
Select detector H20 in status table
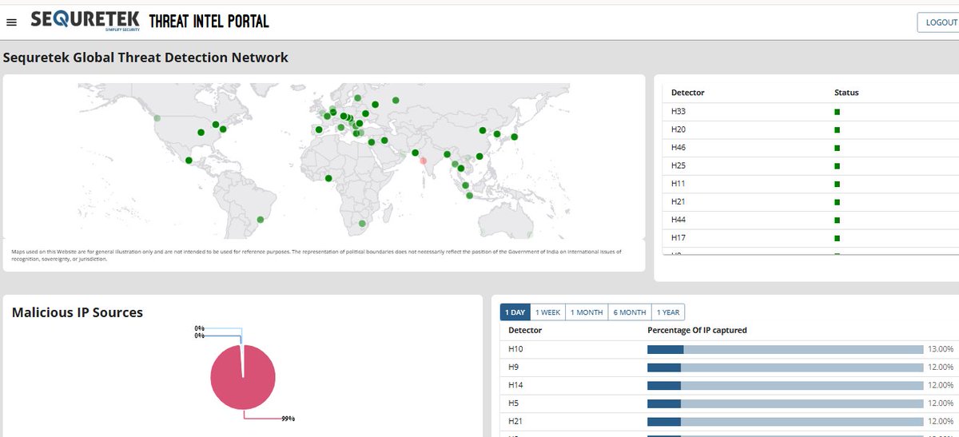[678, 129]
